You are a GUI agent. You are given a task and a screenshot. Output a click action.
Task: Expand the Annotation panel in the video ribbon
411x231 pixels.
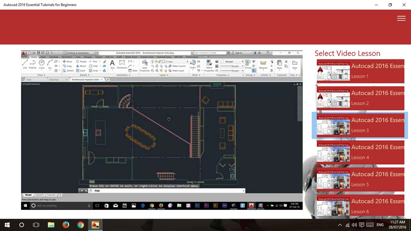pyautogui.click(x=123, y=75)
